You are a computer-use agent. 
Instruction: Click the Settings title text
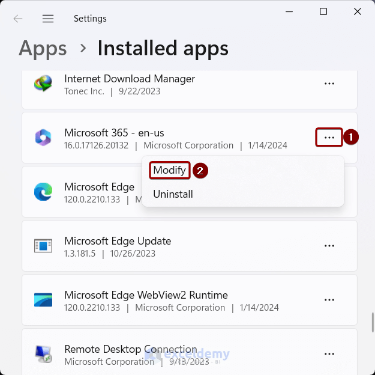[x=90, y=19]
